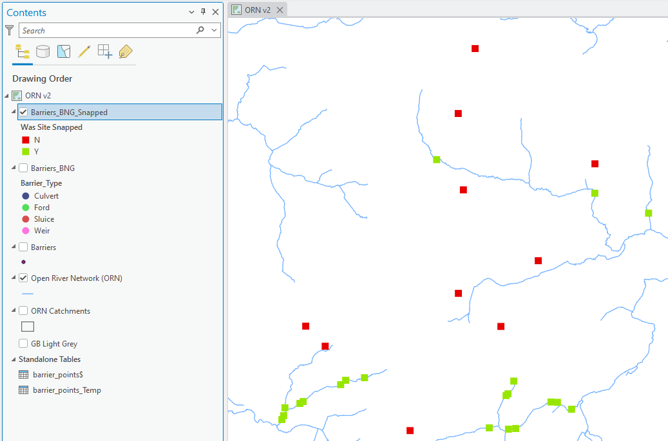Open the search box dropdown arrow
This screenshot has height=441, width=668.
point(215,30)
